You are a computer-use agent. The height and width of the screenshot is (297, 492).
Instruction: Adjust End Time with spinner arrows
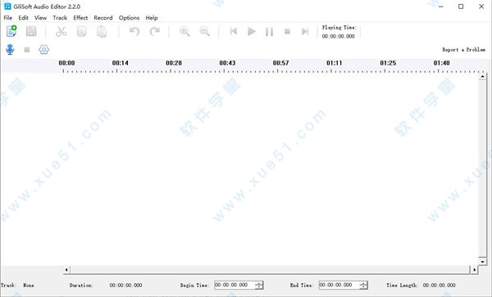(363, 285)
